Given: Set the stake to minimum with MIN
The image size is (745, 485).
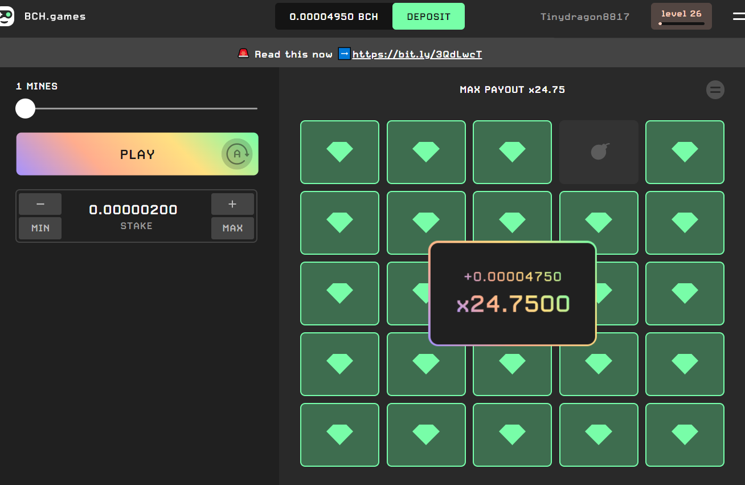Looking at the screenshot, I should point(40,228).
